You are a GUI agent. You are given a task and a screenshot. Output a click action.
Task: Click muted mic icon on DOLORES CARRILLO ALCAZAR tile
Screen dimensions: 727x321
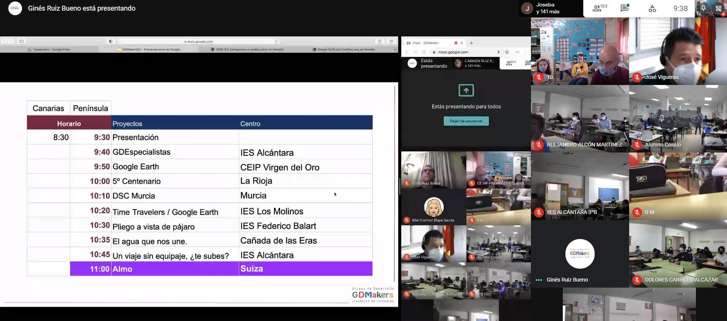coord(637,280)
